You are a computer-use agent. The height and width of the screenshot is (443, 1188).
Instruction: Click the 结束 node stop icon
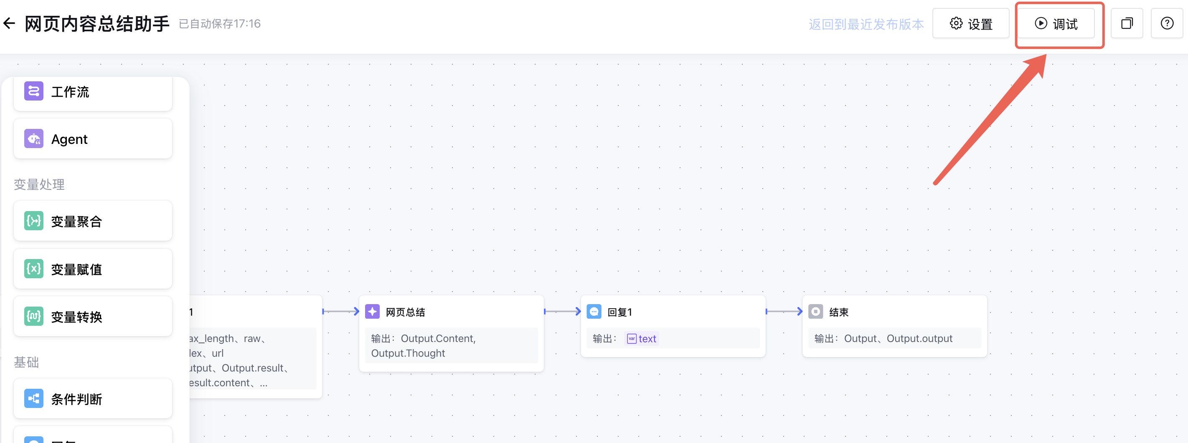(x=815, y=312)
